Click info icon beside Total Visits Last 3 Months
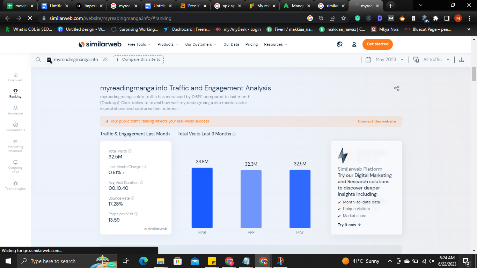Screen dimensions: 477x268 (234, 134)
